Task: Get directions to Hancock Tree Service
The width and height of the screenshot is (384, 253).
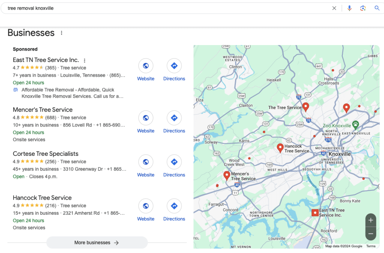Action: pos(174,206)
